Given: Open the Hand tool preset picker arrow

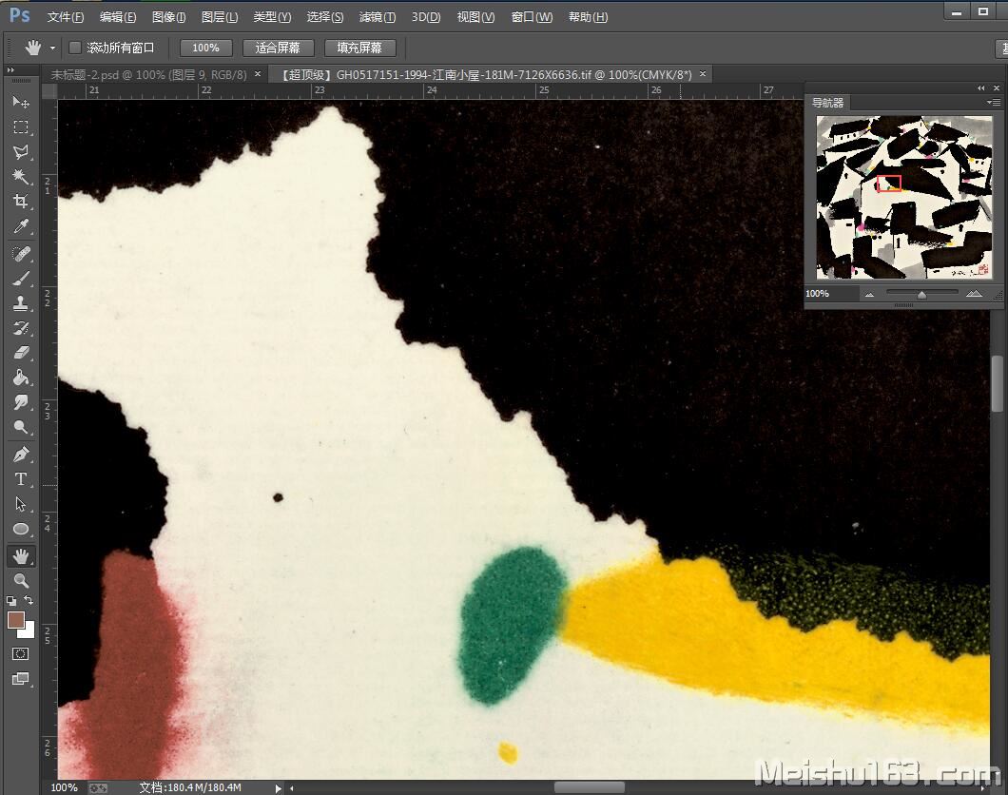Looking at the screenshot, I should (52, 48).
